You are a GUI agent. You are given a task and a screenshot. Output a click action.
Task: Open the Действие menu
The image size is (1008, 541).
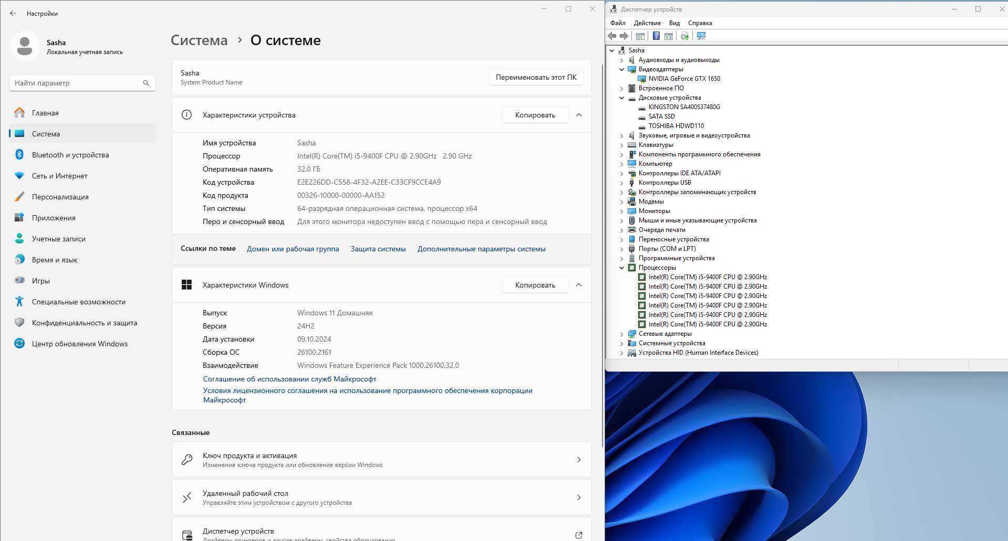[x=647, y=23]
